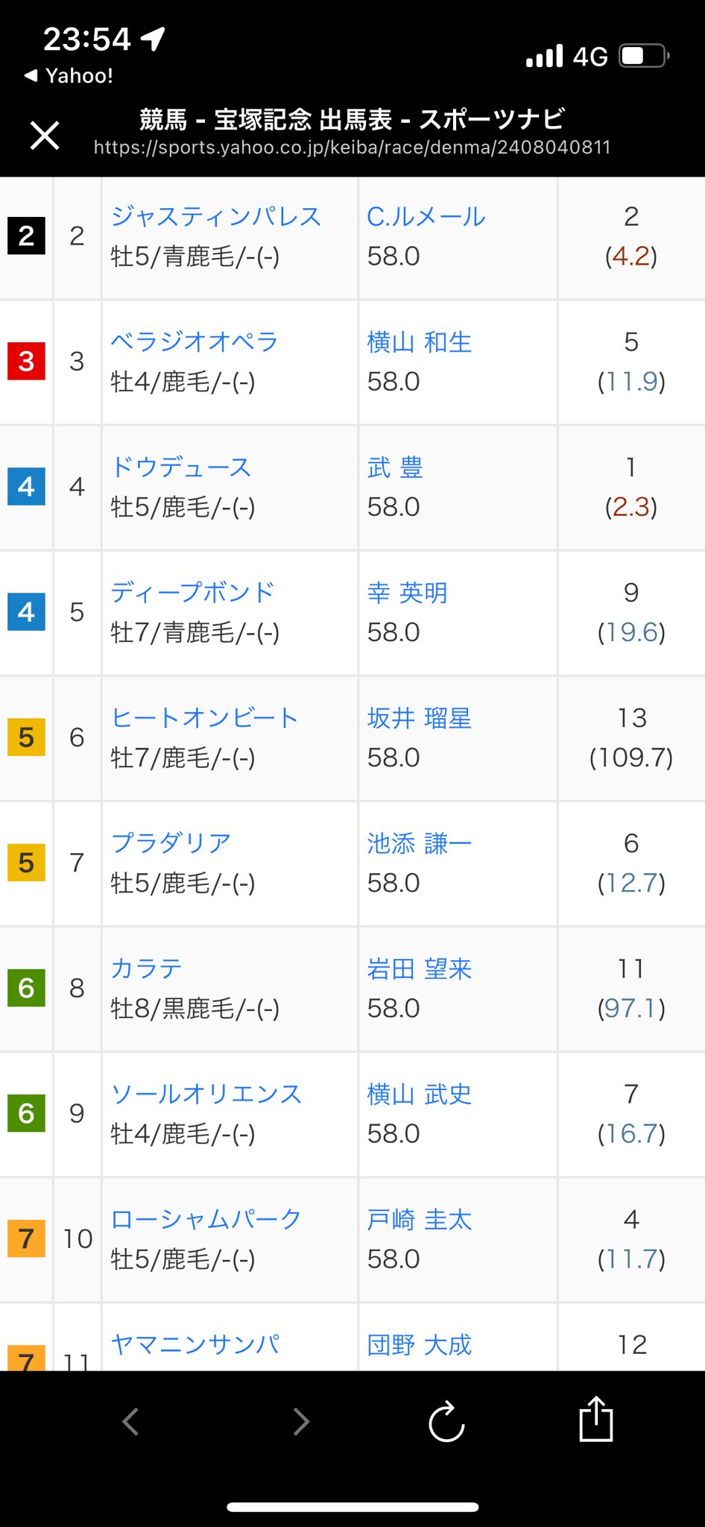
Task: Open horse ジャスティンパレス details
Action: (215, 217)
